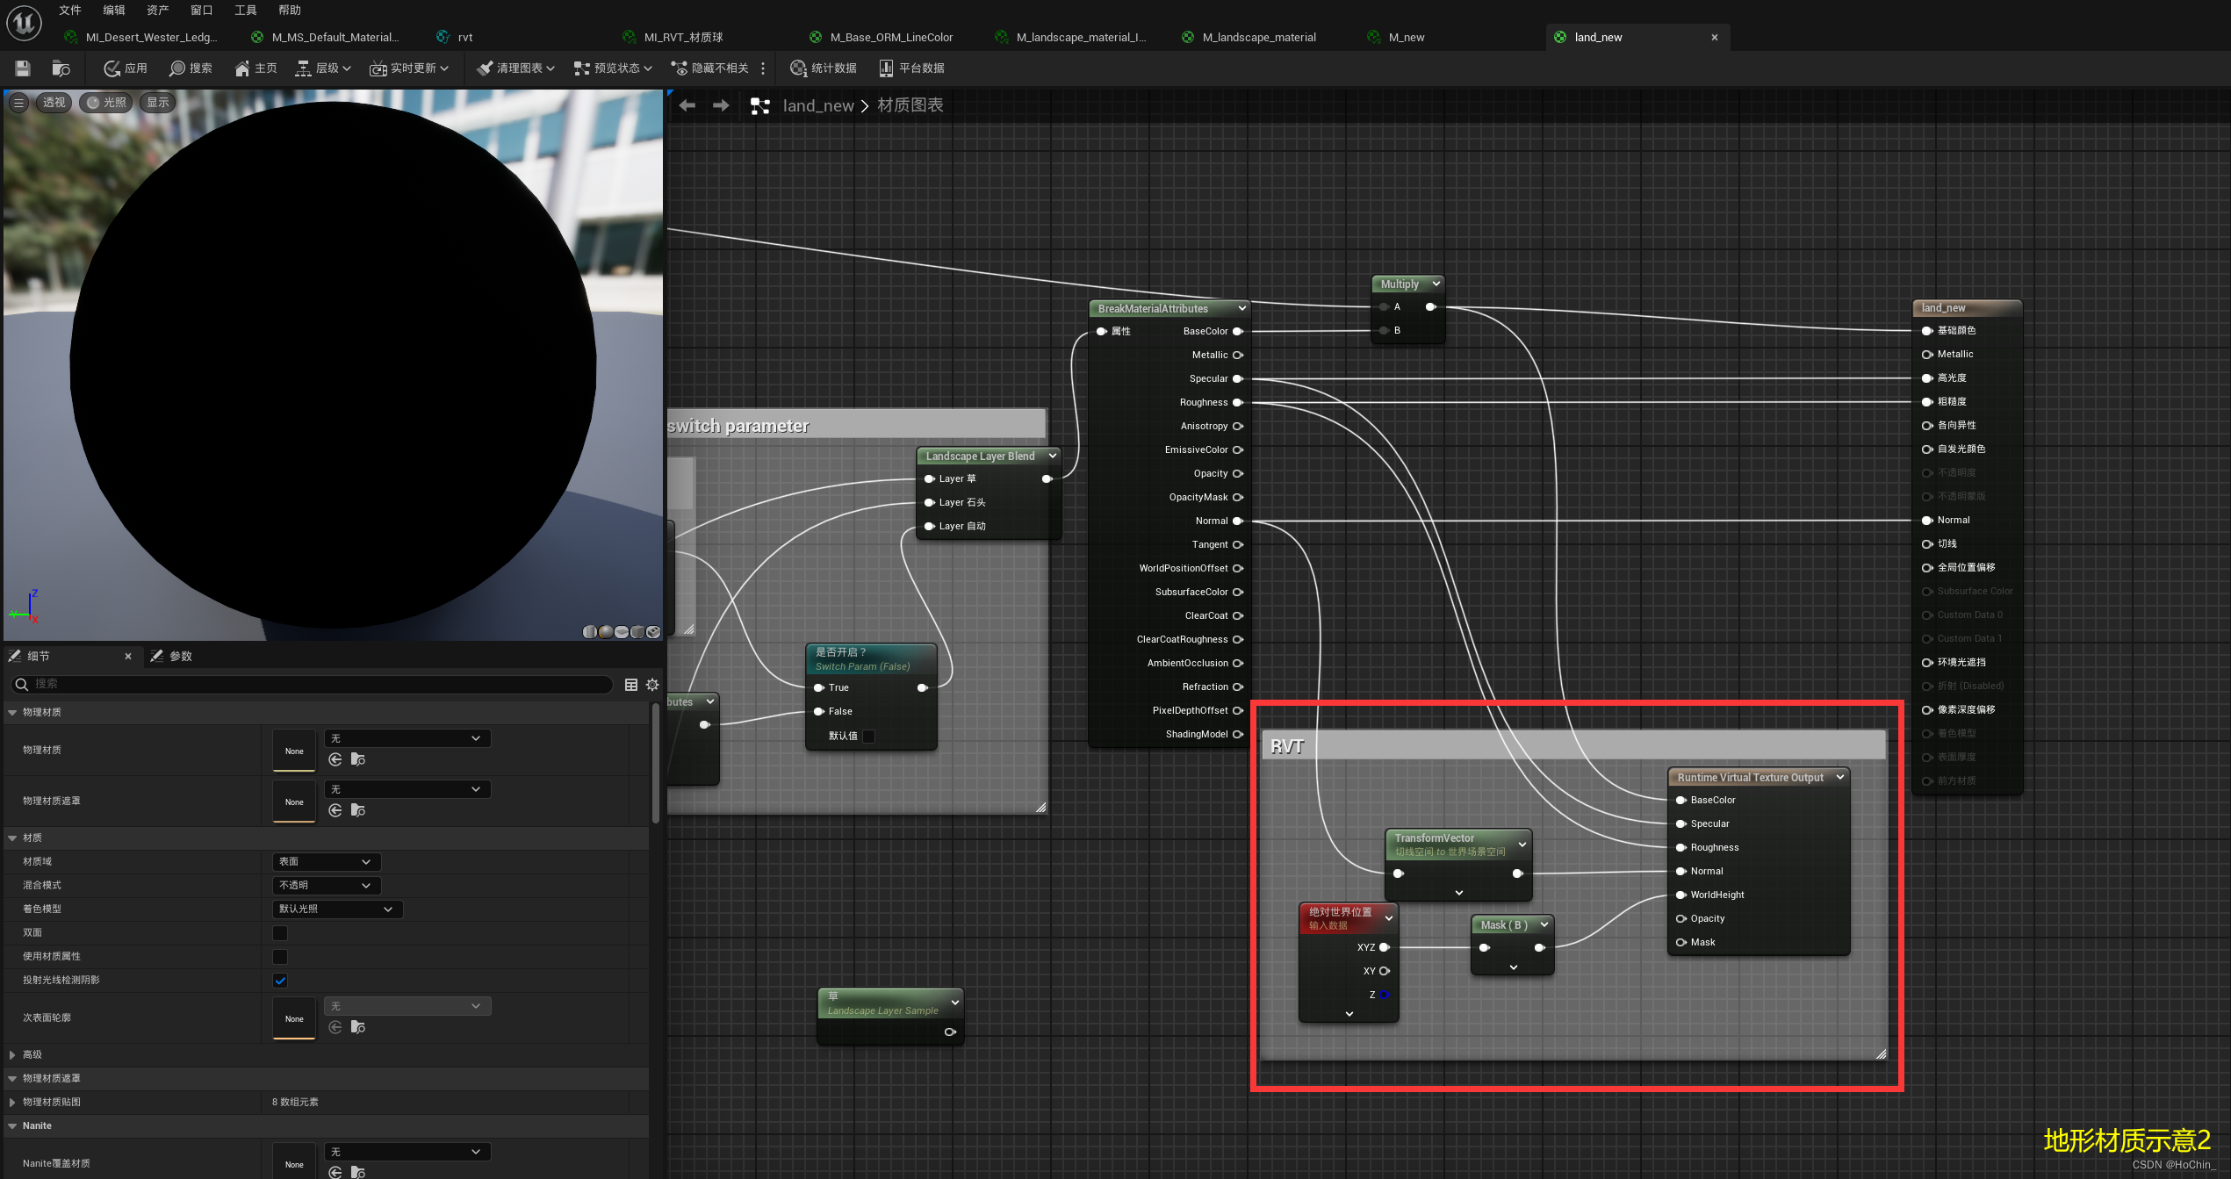
Task: Uncheck Cast Ray Traced Shadows (投射光线检测阴影) checkbox
Action: pyautogui.click(x=280, y=980)
